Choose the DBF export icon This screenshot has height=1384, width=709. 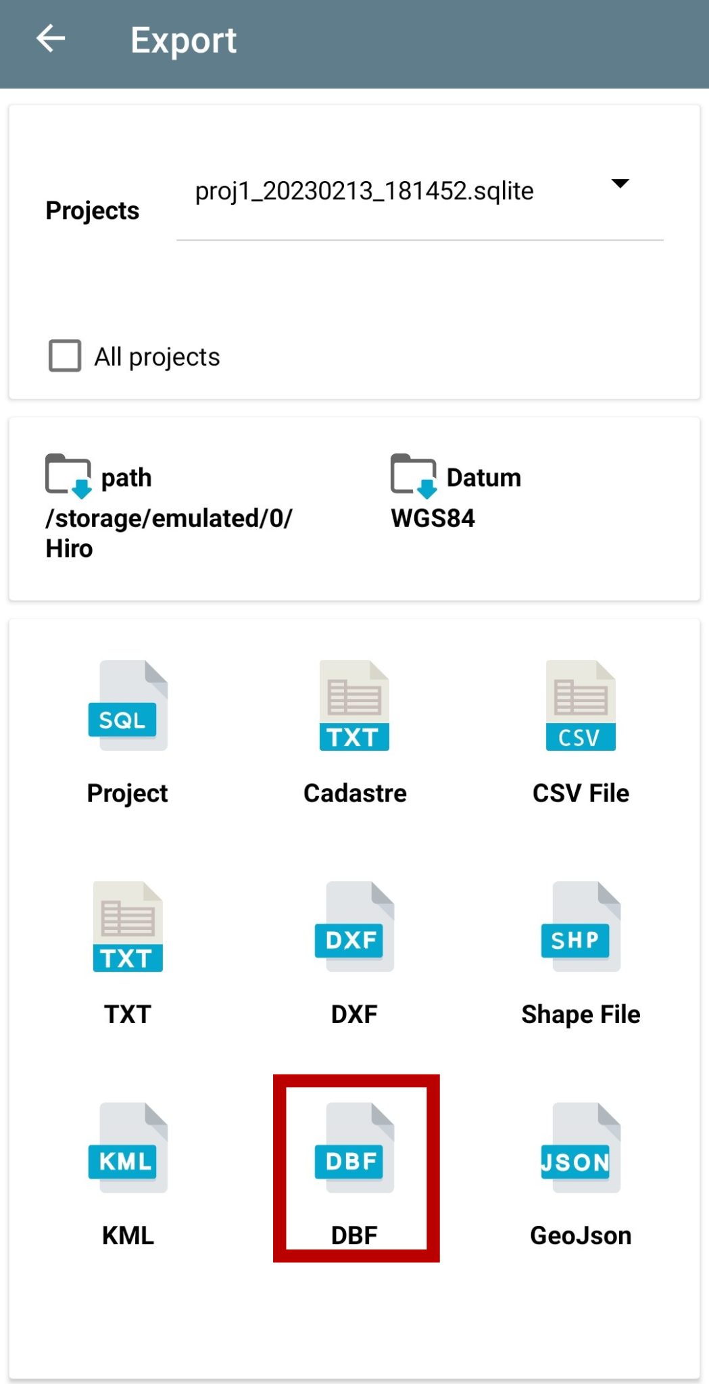[354, 1147]
